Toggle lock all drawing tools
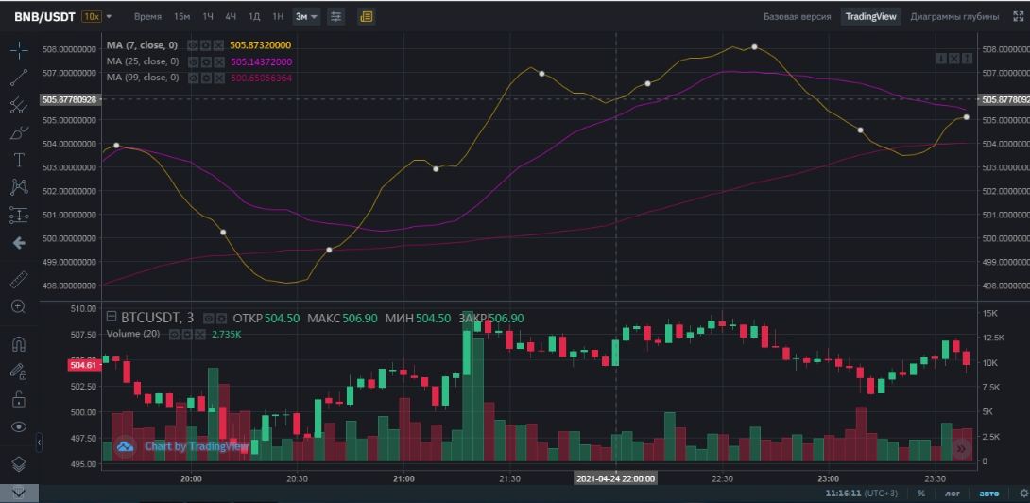The height and width of the screenshot is (503, 1030). 19,399
